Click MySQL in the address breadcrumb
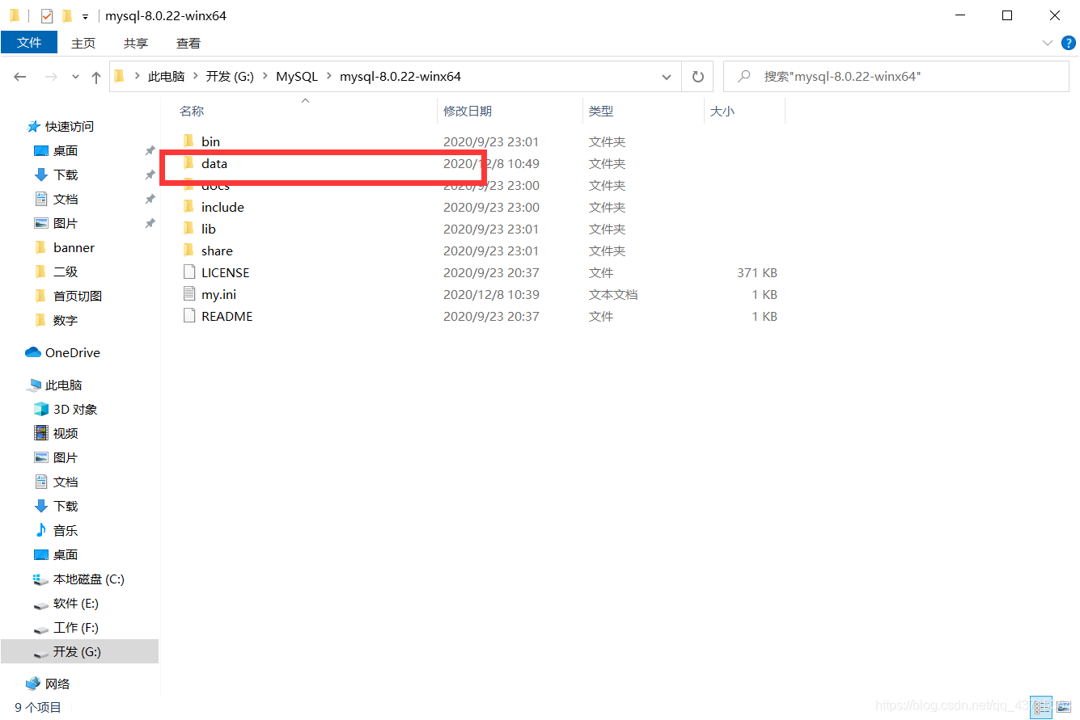 point(297,77)
